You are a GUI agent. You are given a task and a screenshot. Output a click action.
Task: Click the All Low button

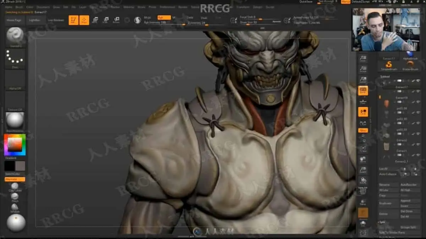[x=389, y=190]
